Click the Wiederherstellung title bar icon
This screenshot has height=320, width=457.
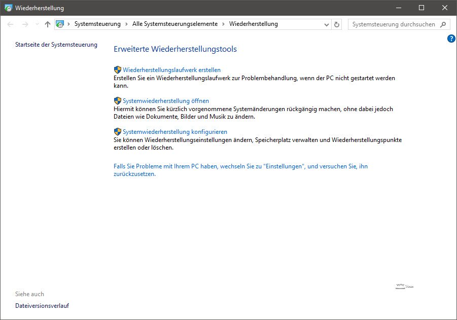tap(9, 8)
